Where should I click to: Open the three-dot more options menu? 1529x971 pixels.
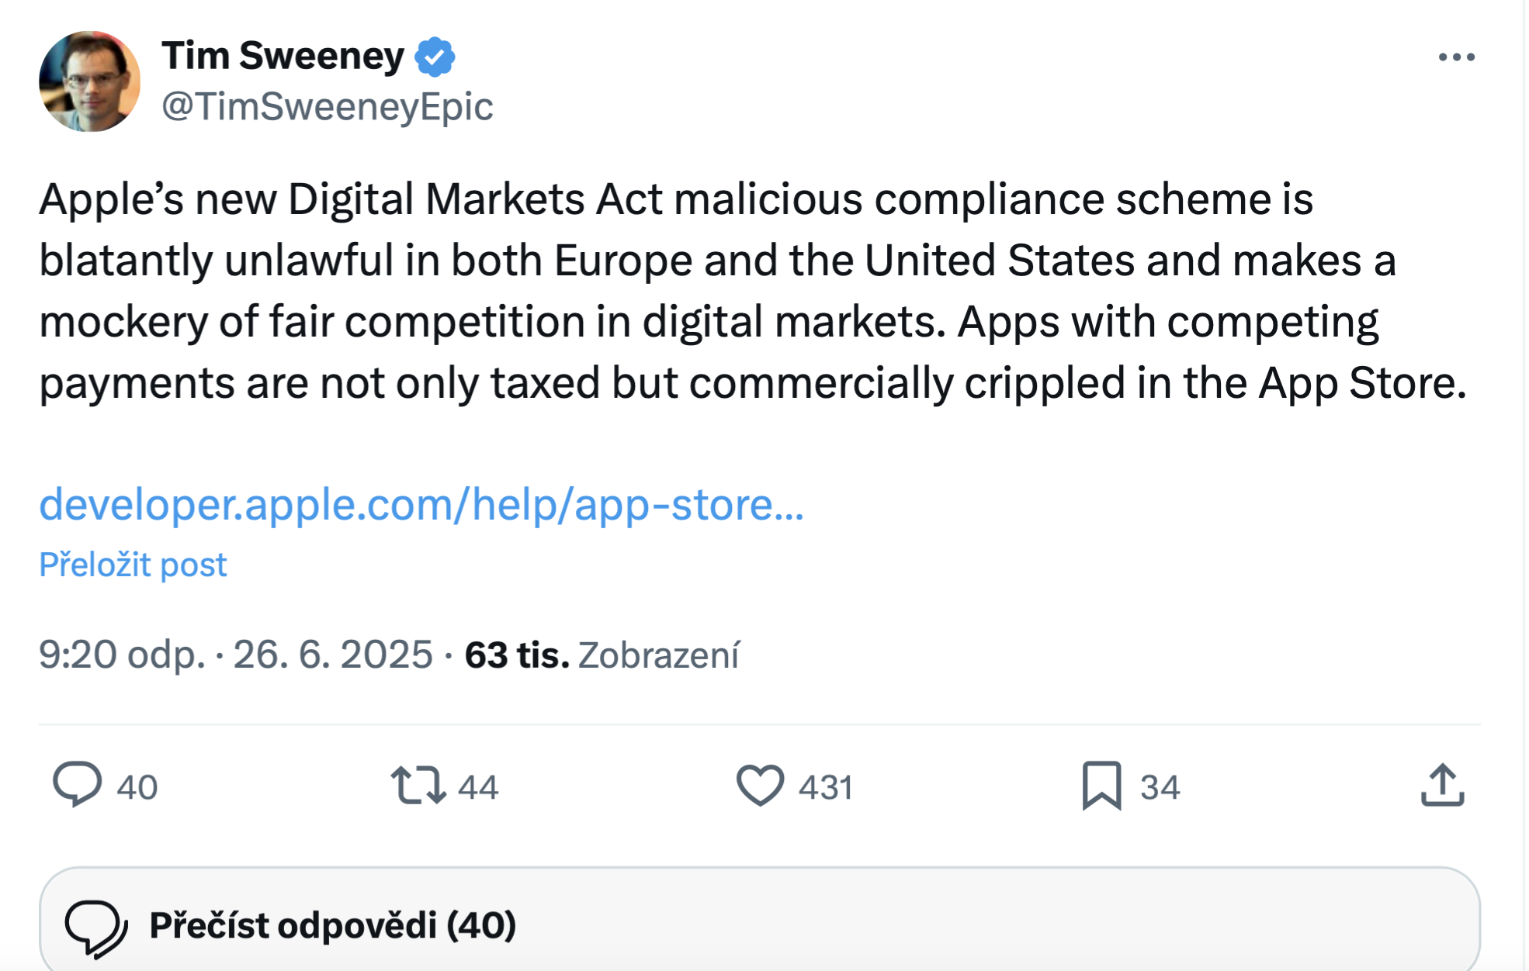tap(1456, 57)
